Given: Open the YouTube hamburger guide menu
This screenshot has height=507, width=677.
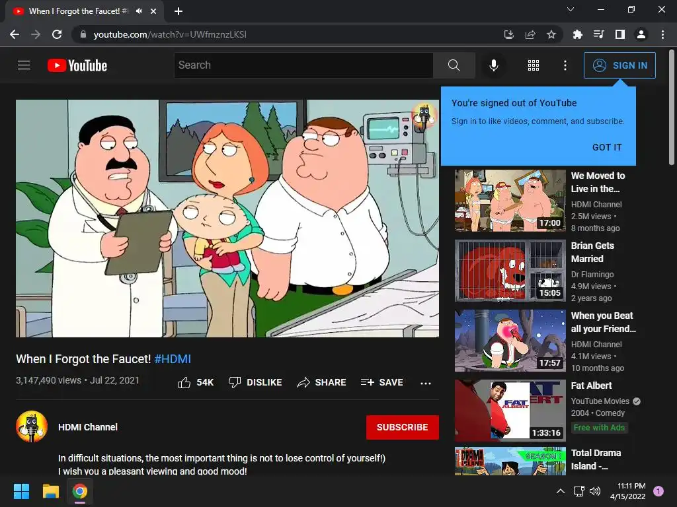Looking at the screenshot, I should [x=24, y=65].
